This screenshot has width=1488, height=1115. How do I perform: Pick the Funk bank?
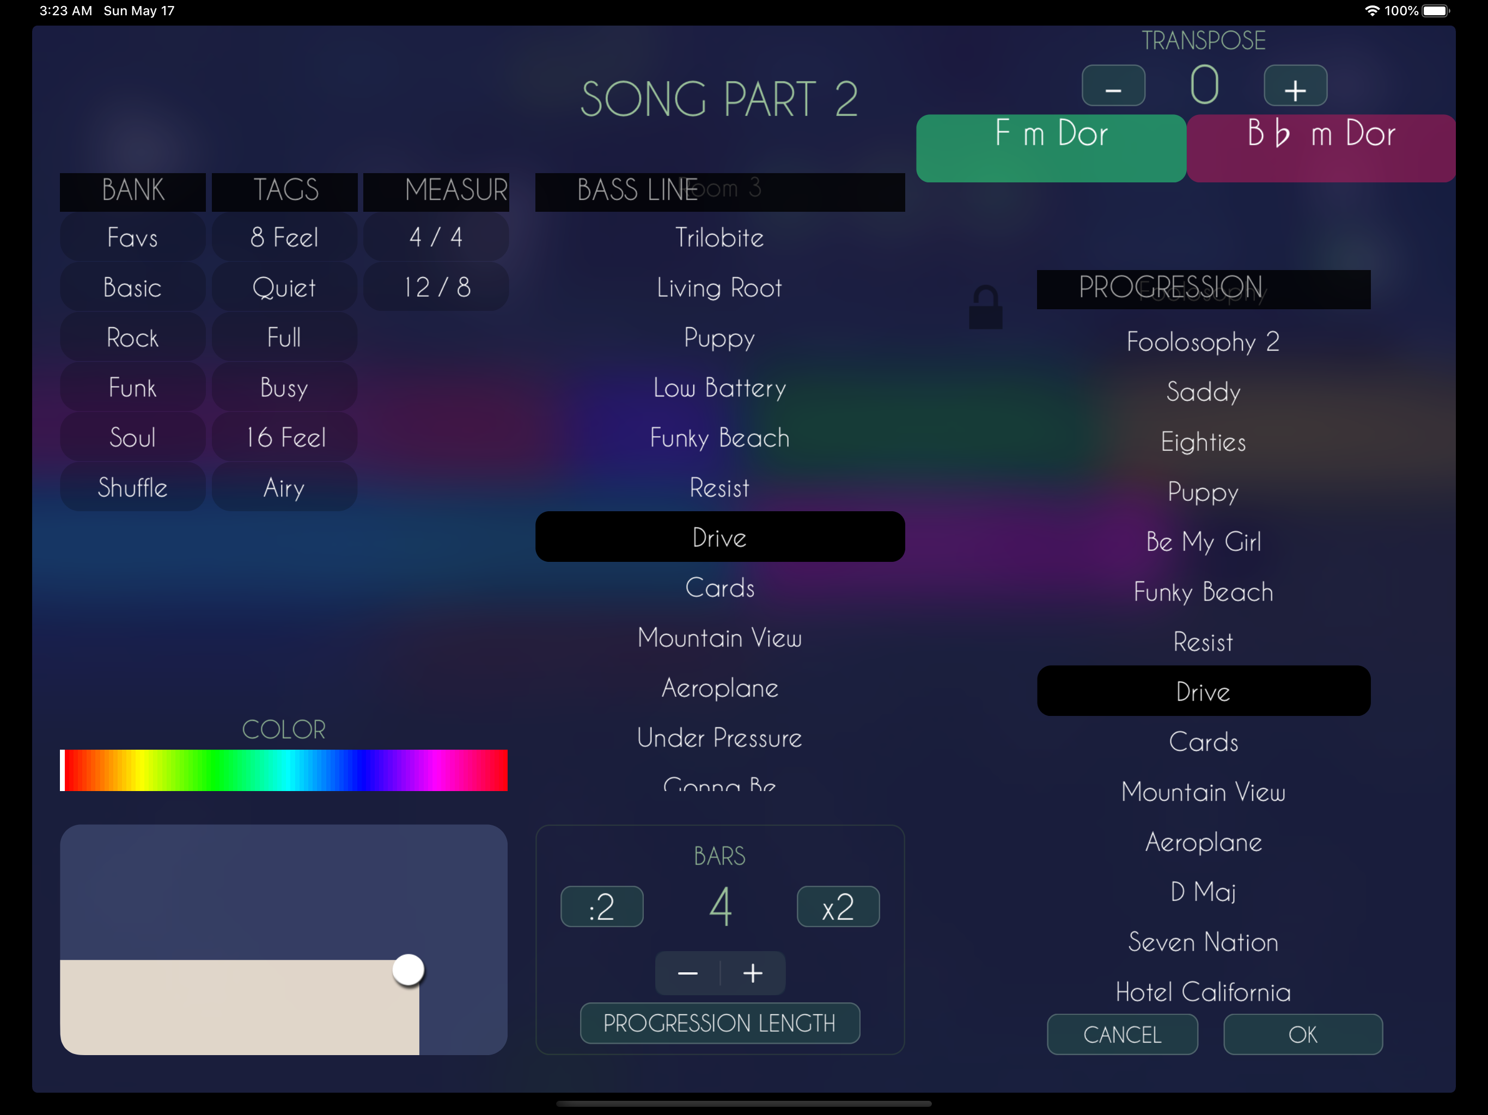pos(132,388)
